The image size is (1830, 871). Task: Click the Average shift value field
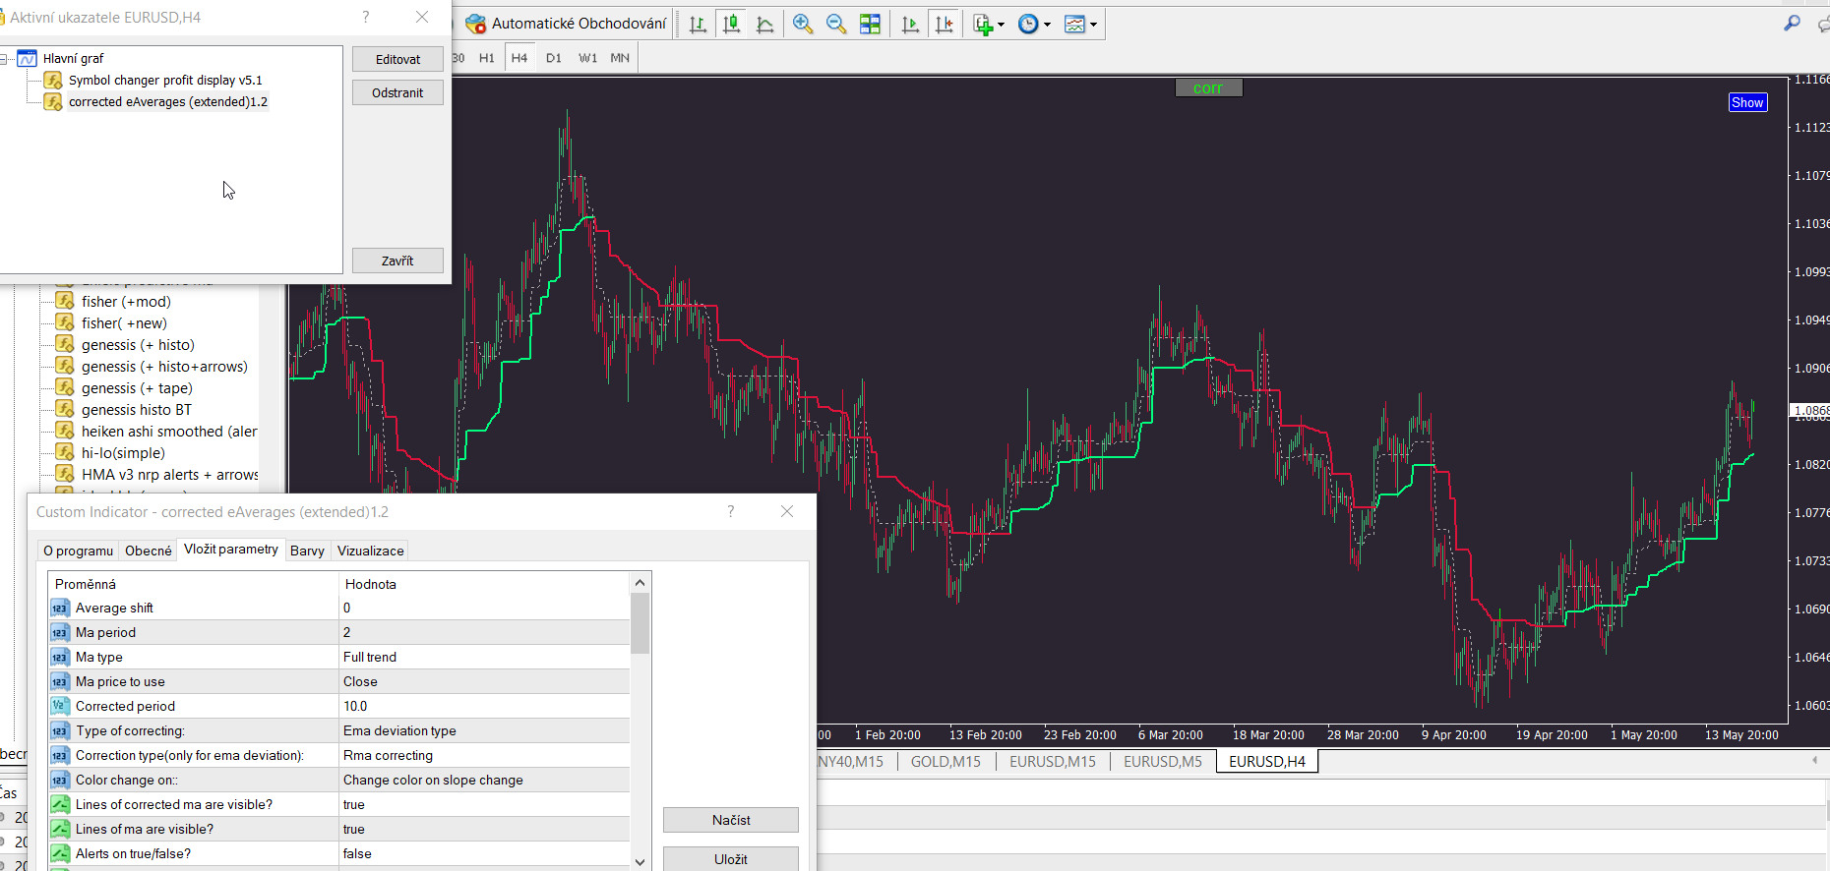tap(484, 608)
